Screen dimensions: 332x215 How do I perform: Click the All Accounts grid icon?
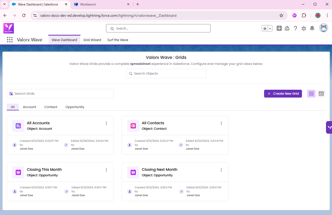[18, 126]
